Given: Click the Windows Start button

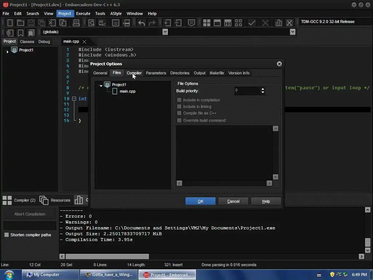Looking at the screenshot, I should click(x=9, y=275).
